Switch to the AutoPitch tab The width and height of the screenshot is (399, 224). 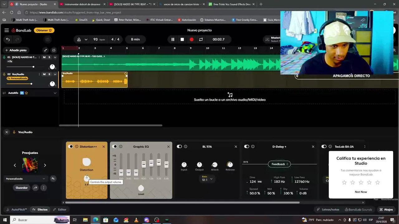coord(17,210)
